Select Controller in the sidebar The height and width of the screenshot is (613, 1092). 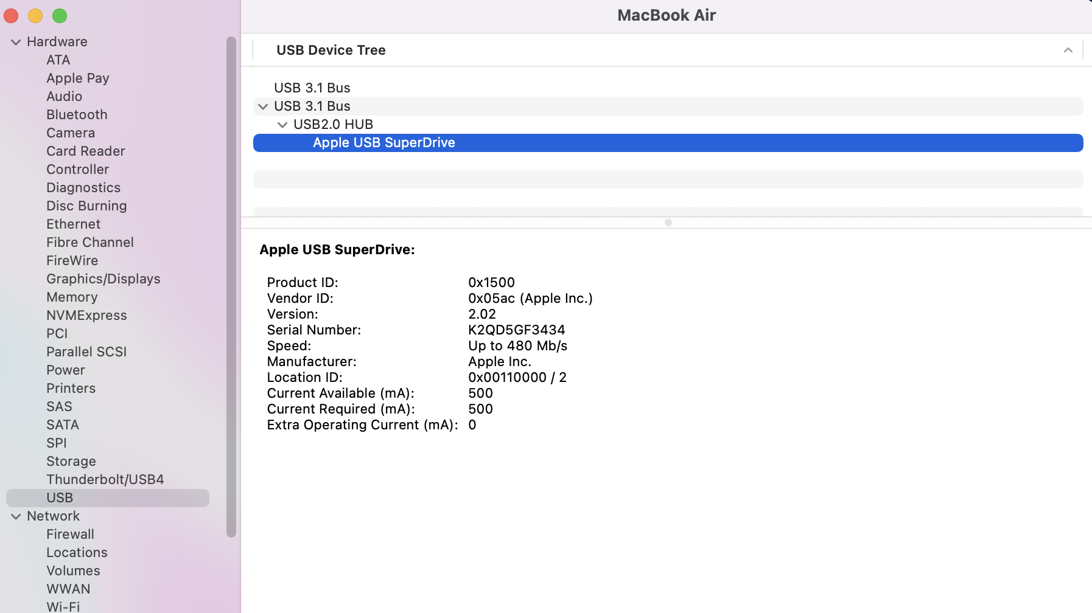point(78,170)
